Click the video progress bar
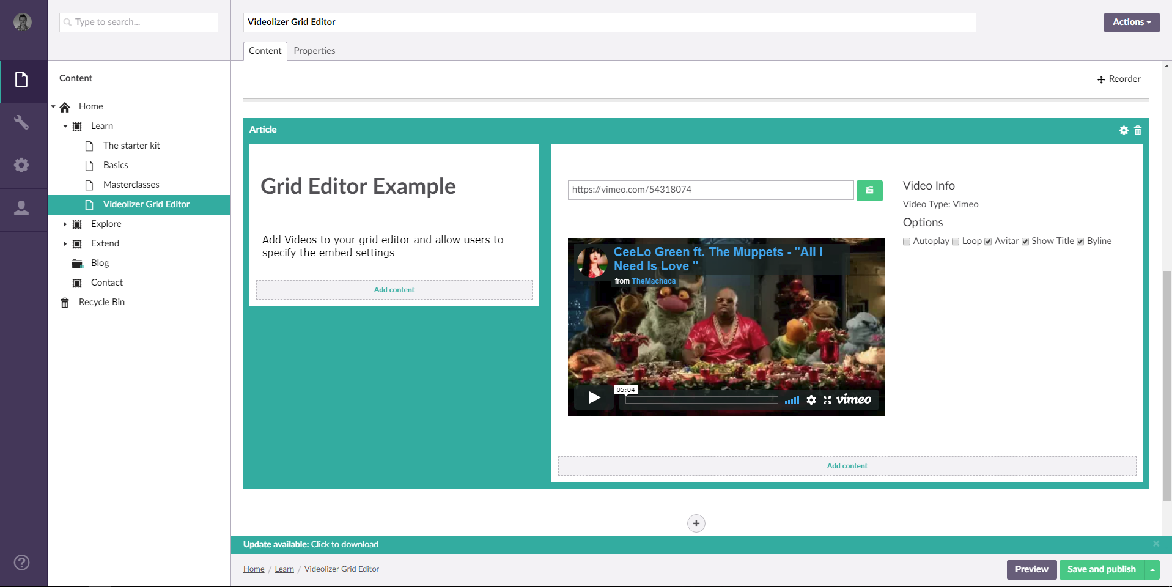Viewport: 1172px width, 587px height. pos(702,400)
